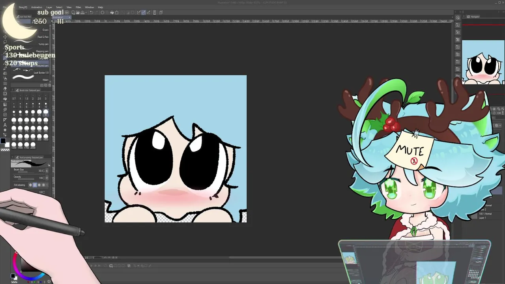Screen dimensions: 505x284
Task: Click the black main color swatch
Action: [x=3, y=141]
